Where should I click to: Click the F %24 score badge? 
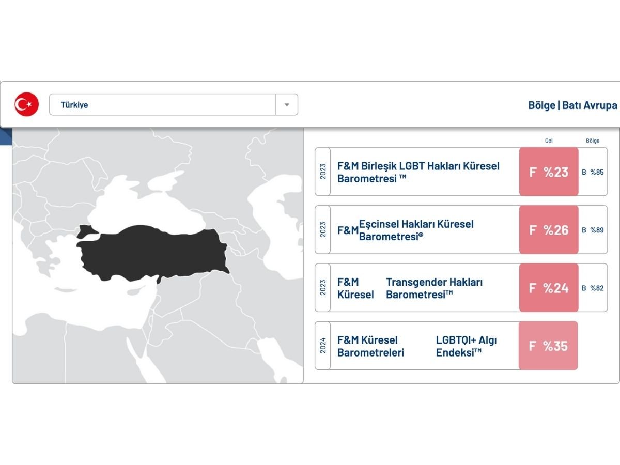(549, 288)
